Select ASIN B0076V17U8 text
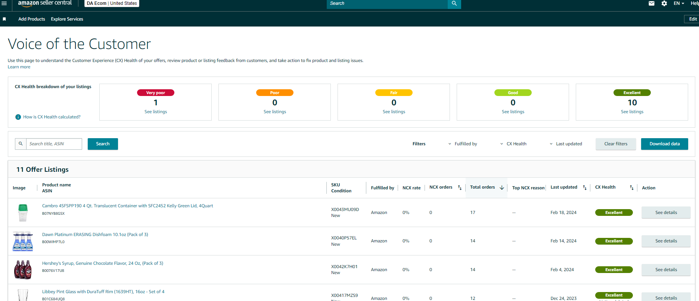The image size is (699, 301). tap(53, 271)
